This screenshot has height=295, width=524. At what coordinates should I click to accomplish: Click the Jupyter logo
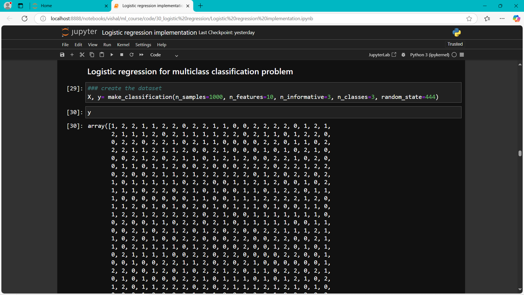(x=80, y=32)
